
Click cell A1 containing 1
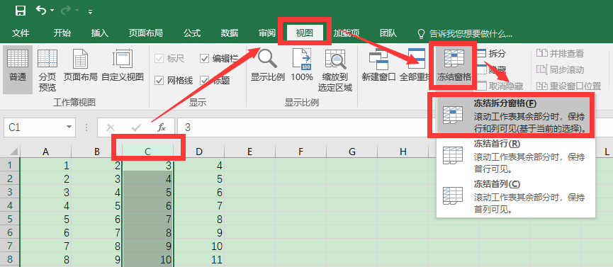pos(46,165)
